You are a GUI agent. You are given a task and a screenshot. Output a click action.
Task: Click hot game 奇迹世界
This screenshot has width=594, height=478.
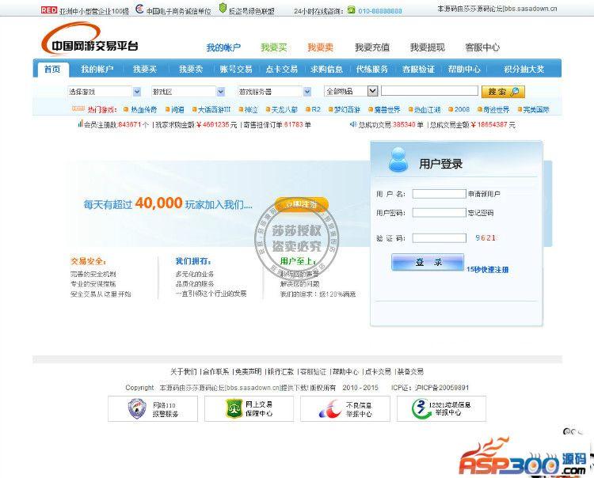497,110
